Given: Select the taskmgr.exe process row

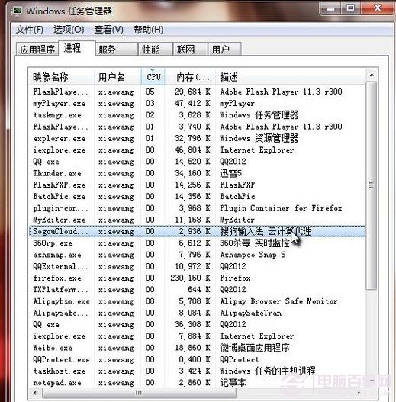Looking at the screenshot, I should pyautogui.click(x=197, y=115).
